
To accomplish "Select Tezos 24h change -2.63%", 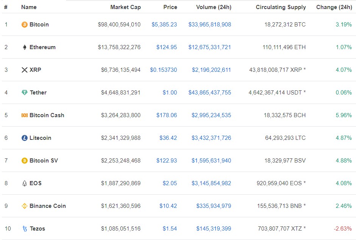I will 343,228.
